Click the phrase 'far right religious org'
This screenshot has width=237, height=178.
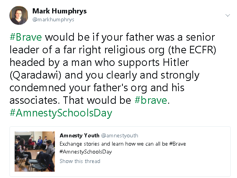[x=98, y=50]
